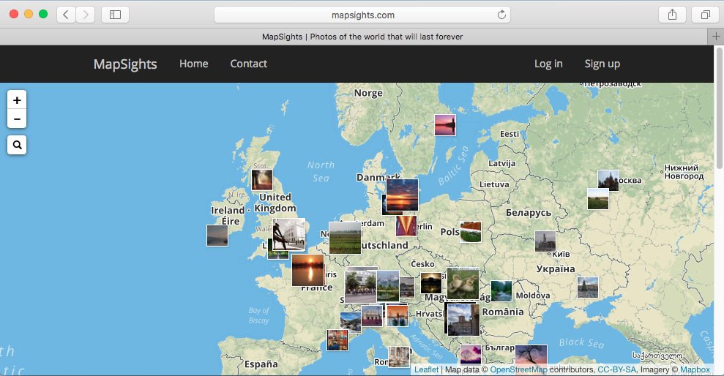
Task: Open the church photo left of România
Action: pos(463,320)
